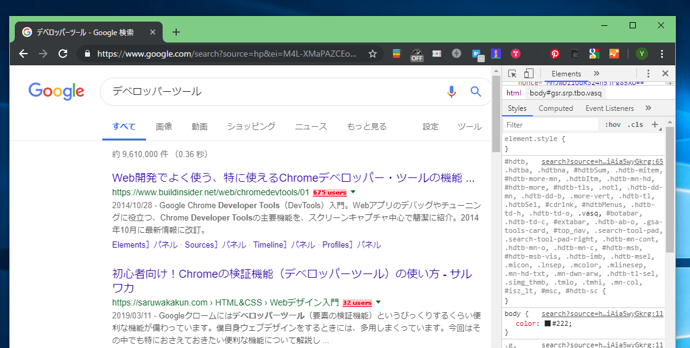690x348 pixels.
Task: Show more sidebar tabs after Event Listeners
Action: 648,108
